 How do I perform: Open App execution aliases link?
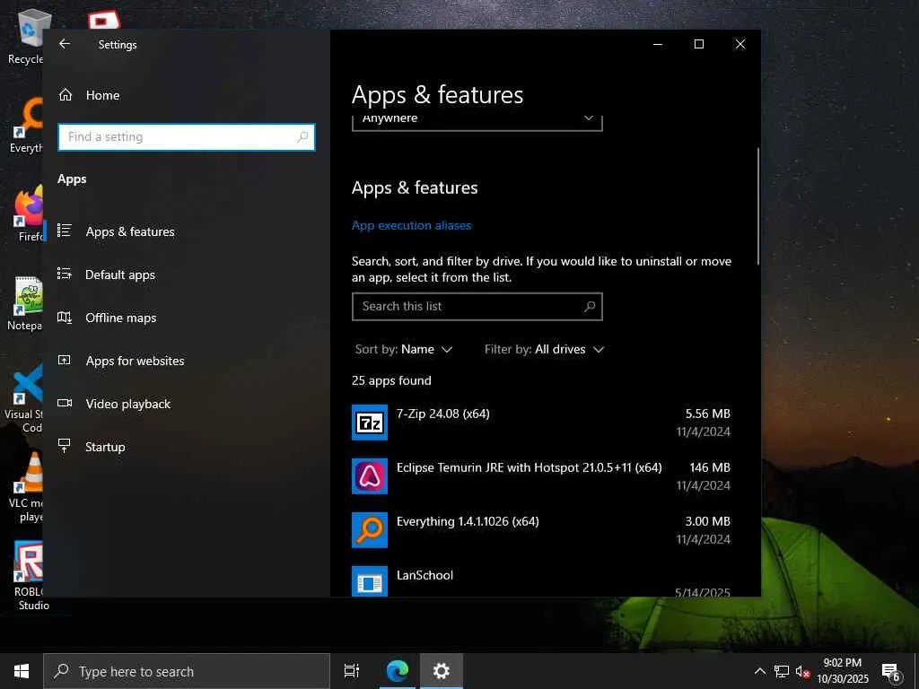[411, 225]
